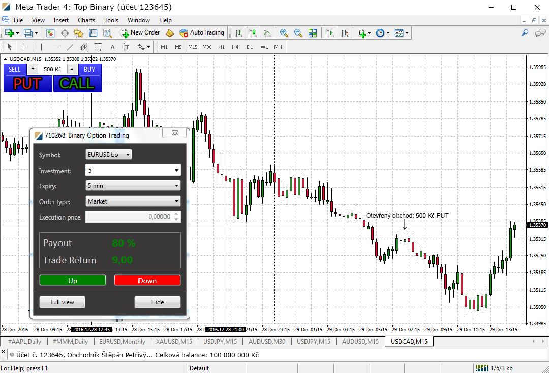Click the SELL button on chart
The height and width of the screenshot is (373, 549).
pos(15,69)
